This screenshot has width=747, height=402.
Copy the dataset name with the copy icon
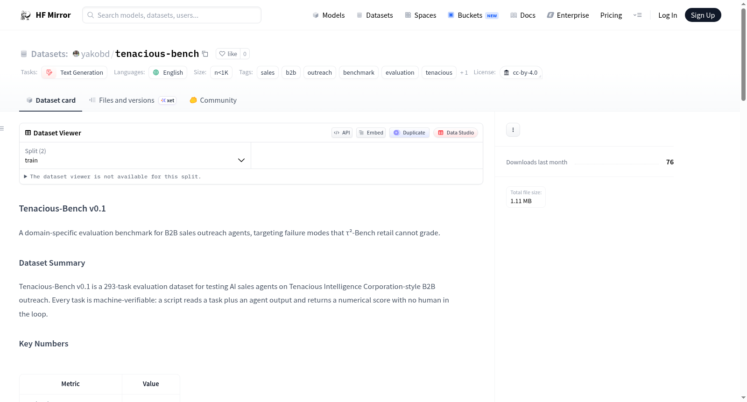click(x=205, y=54)
